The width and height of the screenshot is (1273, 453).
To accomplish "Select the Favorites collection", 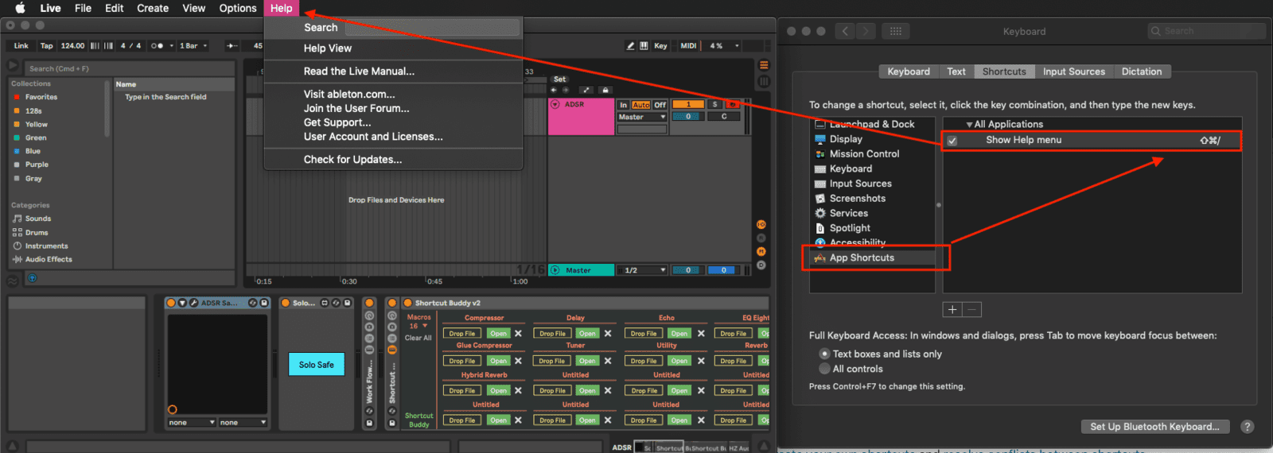I will click(41, 97).
